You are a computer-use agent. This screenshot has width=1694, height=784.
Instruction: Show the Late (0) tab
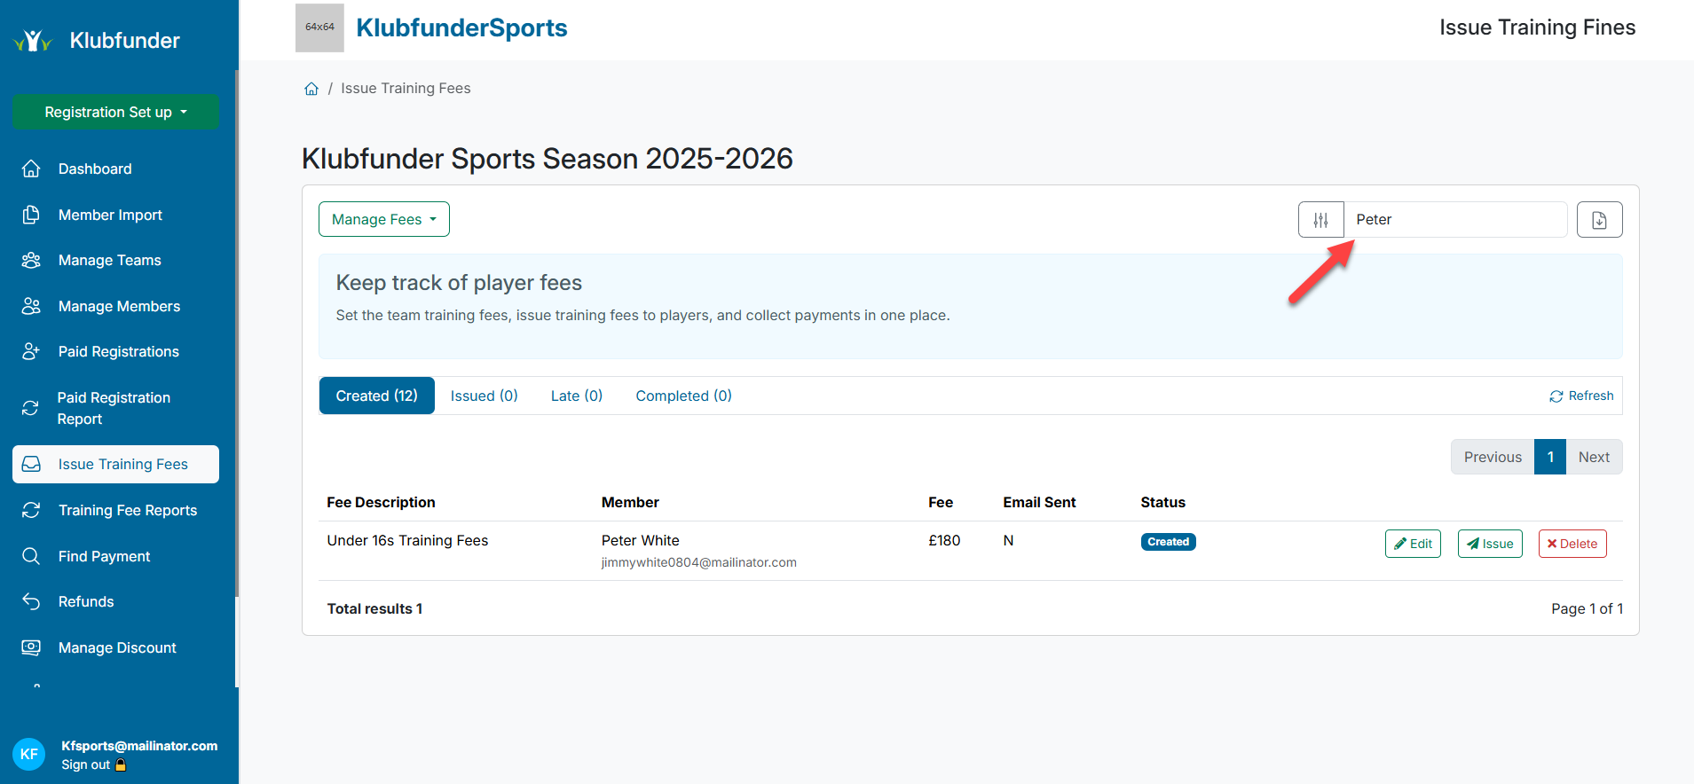point(576,396)
